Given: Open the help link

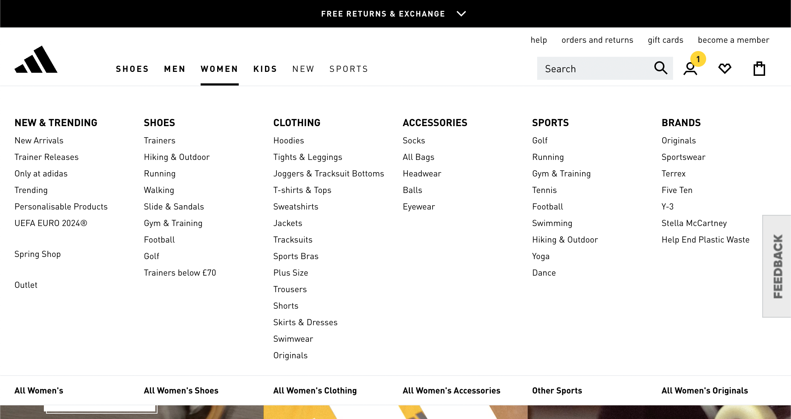Looking at the screenshot, I should (539, 40).
